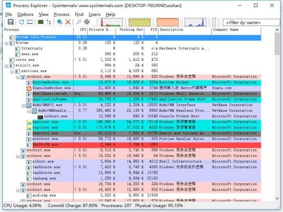Click the MuMuVMMSVC.exe app icon
Viewport: 283px width, 212px height.
click(29, 105)
